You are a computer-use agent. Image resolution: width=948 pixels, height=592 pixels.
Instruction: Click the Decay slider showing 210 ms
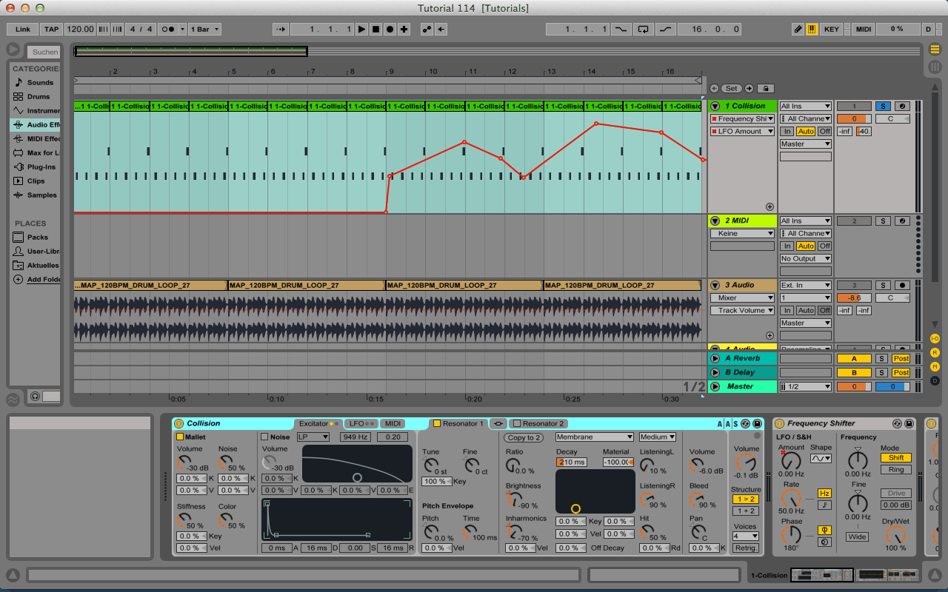(x=571, y=462)
